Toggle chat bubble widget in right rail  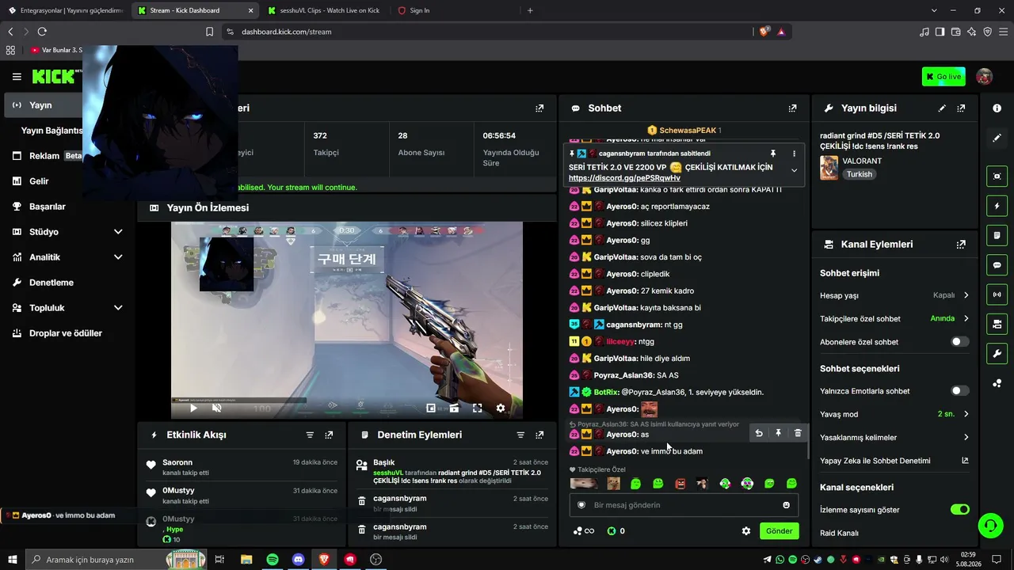coord(997,265)
